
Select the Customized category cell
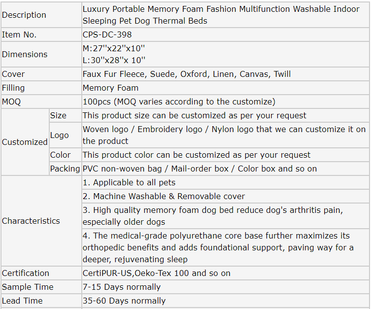click(x=25, y=142)
